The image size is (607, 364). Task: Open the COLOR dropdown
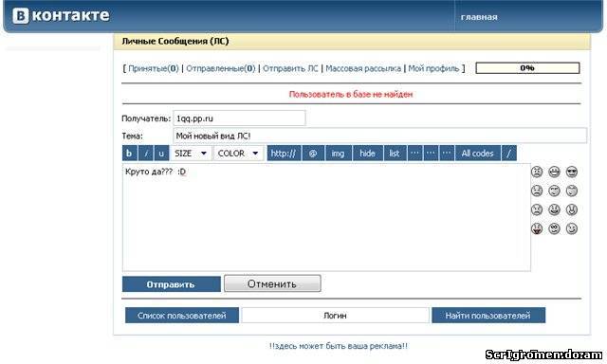point(238,154)
